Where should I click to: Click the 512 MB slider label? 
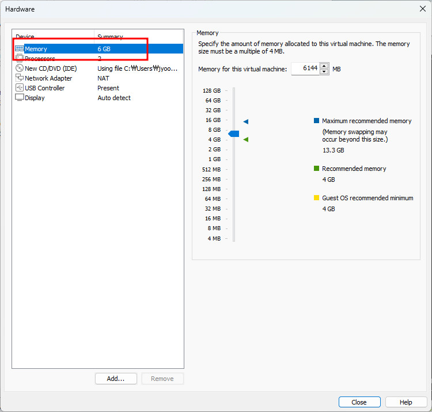(x=211, y=170)
